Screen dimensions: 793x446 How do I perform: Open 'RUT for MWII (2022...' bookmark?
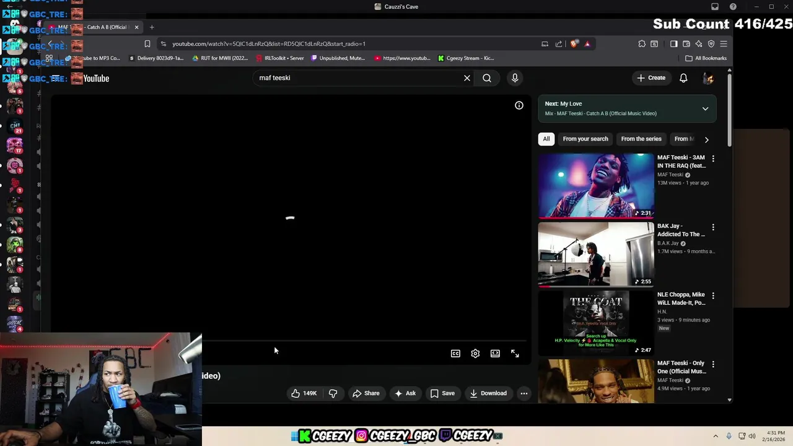[x=220, y=58]
